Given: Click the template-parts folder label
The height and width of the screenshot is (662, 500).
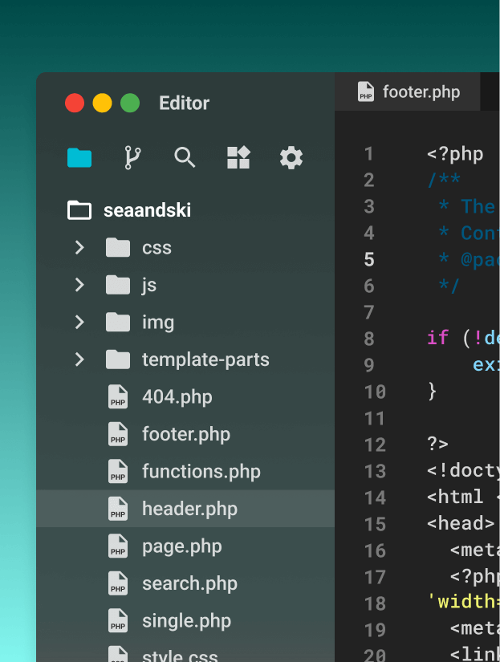Looking at the screenshot, I should click(205, 359).
